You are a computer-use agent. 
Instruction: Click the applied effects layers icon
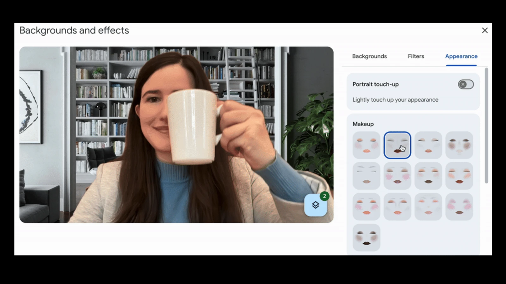pyautogui.click(x=315, y=205)
